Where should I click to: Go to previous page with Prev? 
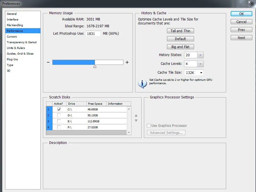click(x=241, y=30)
